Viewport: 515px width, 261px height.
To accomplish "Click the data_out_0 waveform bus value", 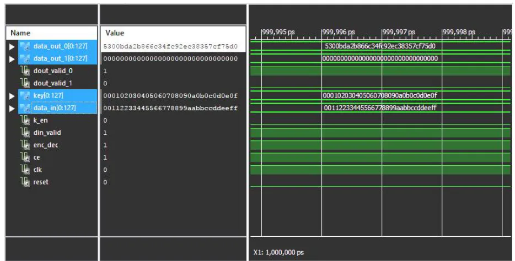I will [x=380, y=46].
